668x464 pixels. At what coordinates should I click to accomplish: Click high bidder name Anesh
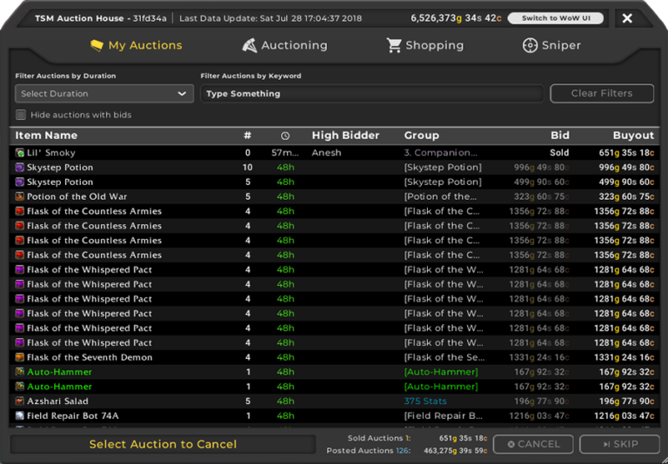326,153
